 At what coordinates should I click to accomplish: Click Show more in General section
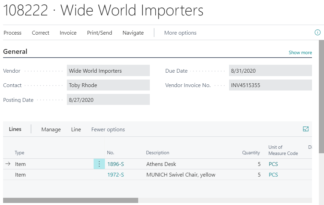pyautogui.click(x=300, y=52)
